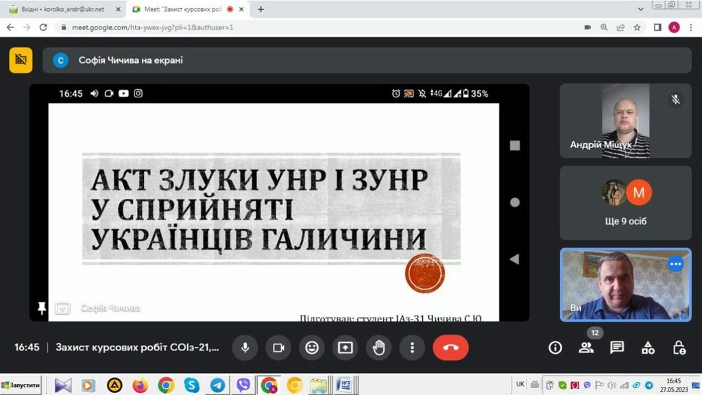Open meeting details info icon
The height and width of the screenshot is (395, 702).
click(x=555, y=348)
